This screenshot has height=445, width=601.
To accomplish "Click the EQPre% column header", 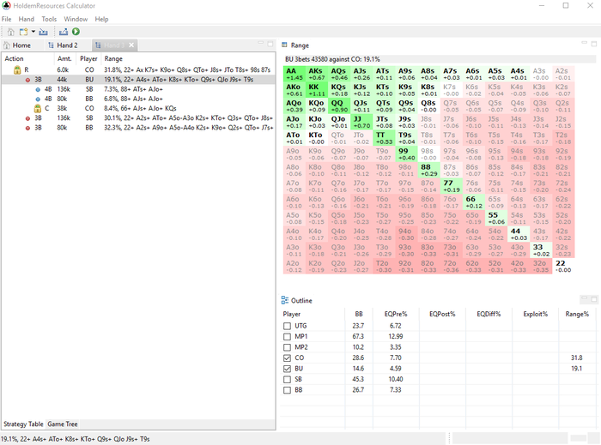I will (x=396, y=314).
